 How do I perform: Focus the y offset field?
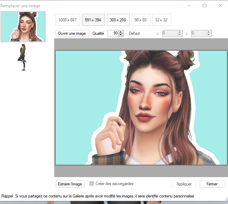click(x=199, y=33)
